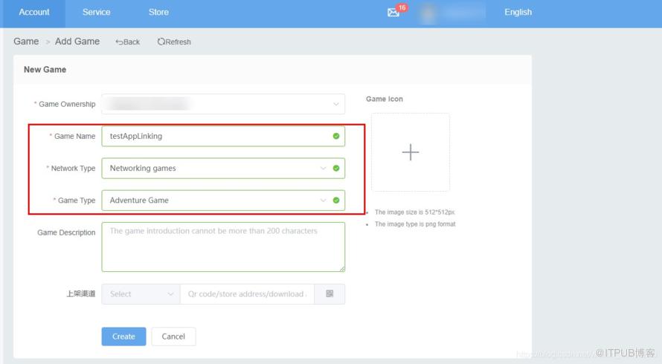The image size is (662, 364).
Task: Go to Game breadcrumb
Action: pos(26,42)
